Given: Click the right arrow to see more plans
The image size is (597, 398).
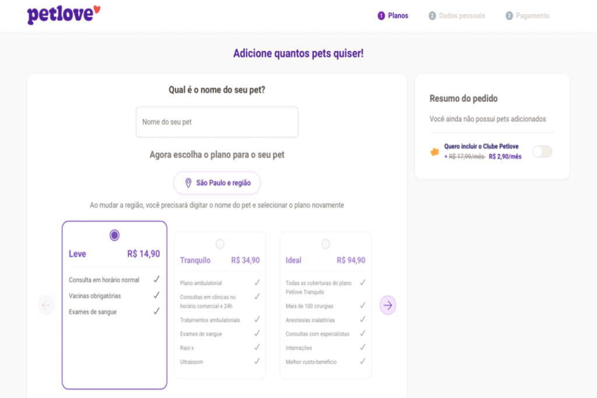Looking at the screenshot, I should click(x=388, y=305).
